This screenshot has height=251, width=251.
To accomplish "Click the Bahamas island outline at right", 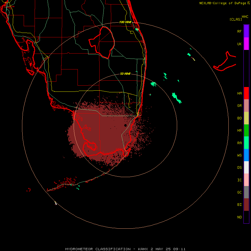I will [x=225, y=62].
